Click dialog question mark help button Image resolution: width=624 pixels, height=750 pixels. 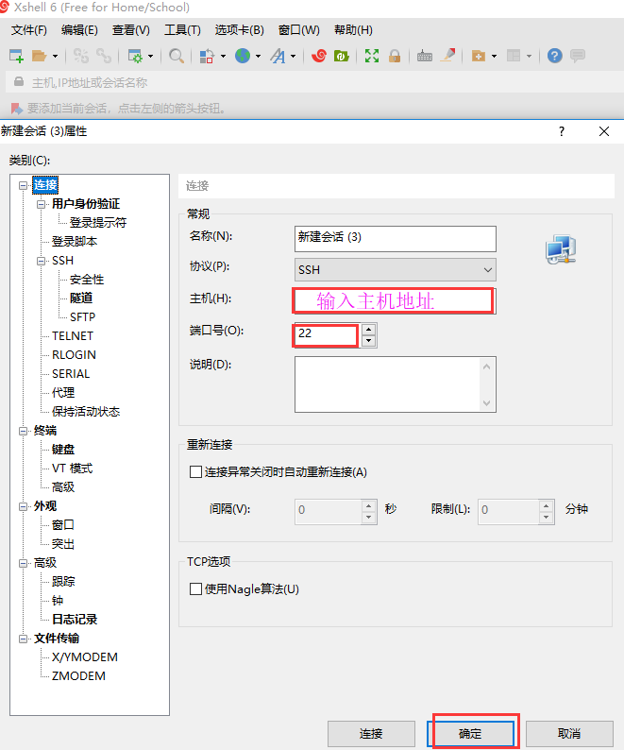[x=562, y=131]
